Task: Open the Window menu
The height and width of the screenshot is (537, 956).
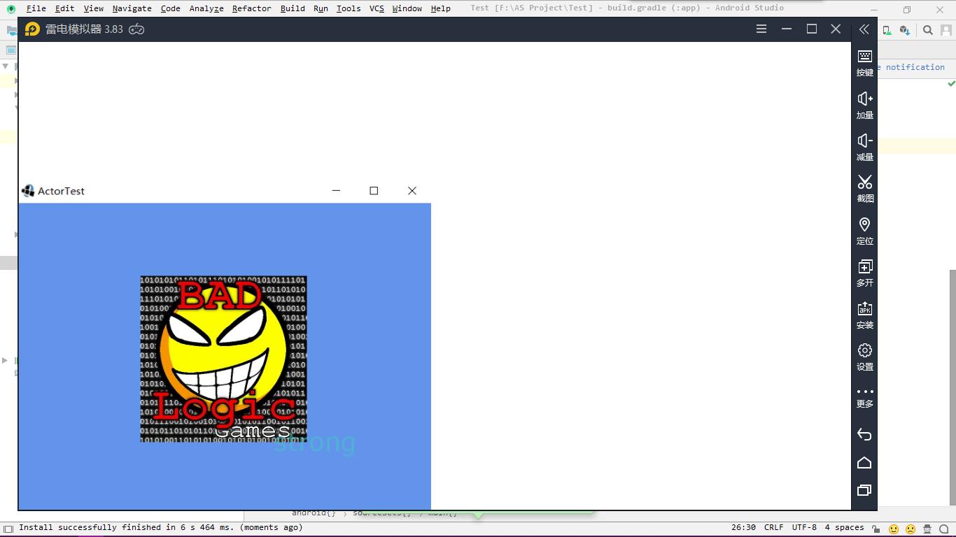Action: coord(407,8)
